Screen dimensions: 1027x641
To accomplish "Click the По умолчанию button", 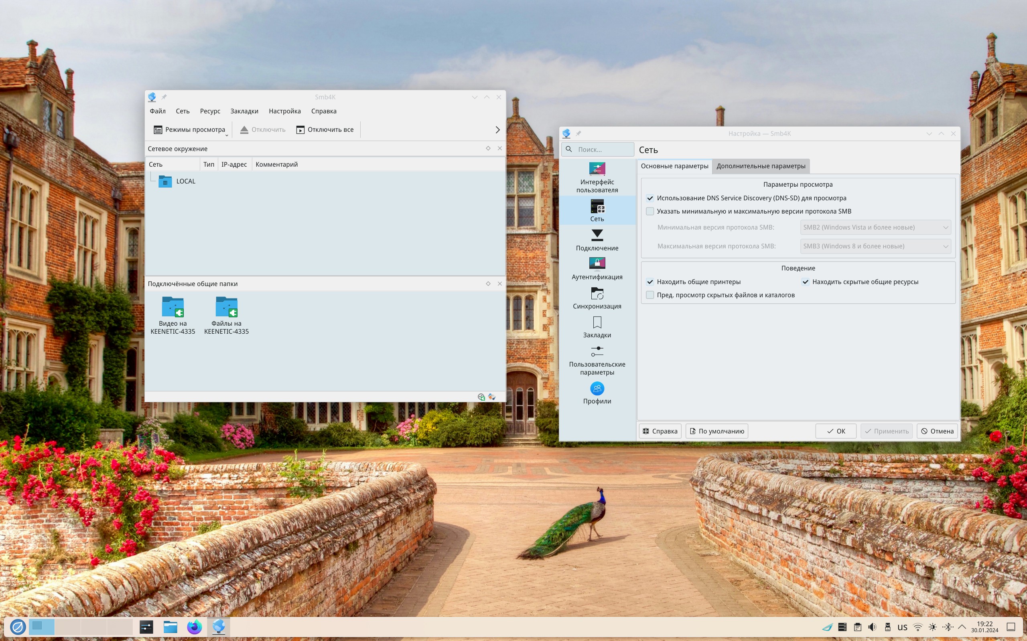I will tap(716, 431).
